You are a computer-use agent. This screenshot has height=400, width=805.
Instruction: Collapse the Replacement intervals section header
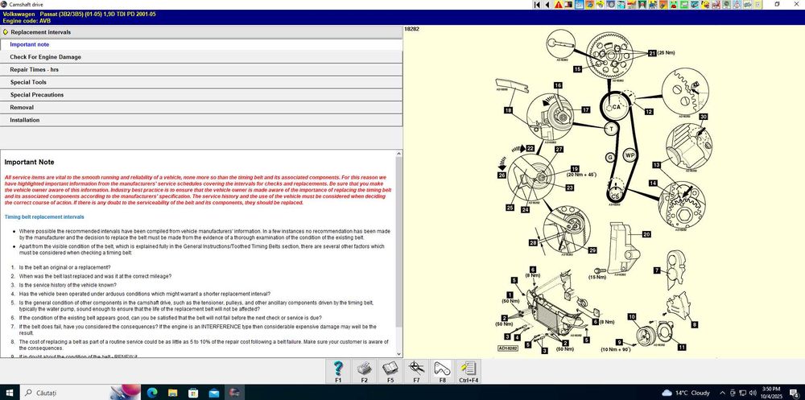point(201,32)
